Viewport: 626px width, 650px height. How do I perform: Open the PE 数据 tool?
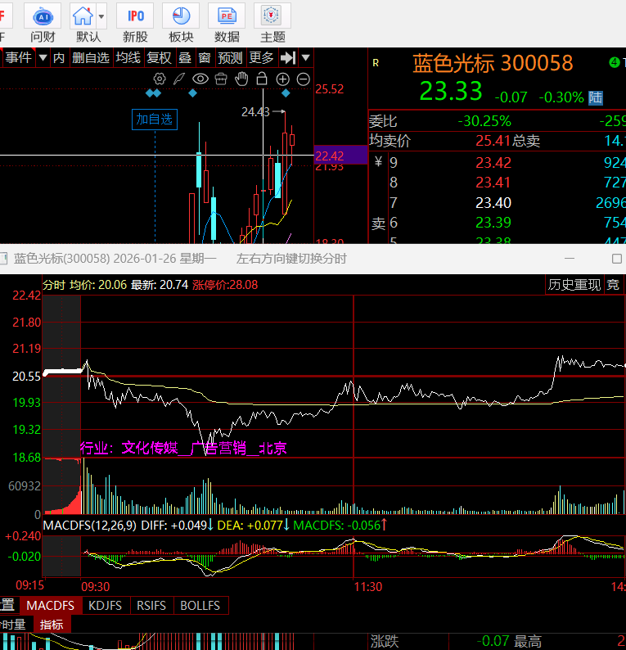[x=227, y=23]
